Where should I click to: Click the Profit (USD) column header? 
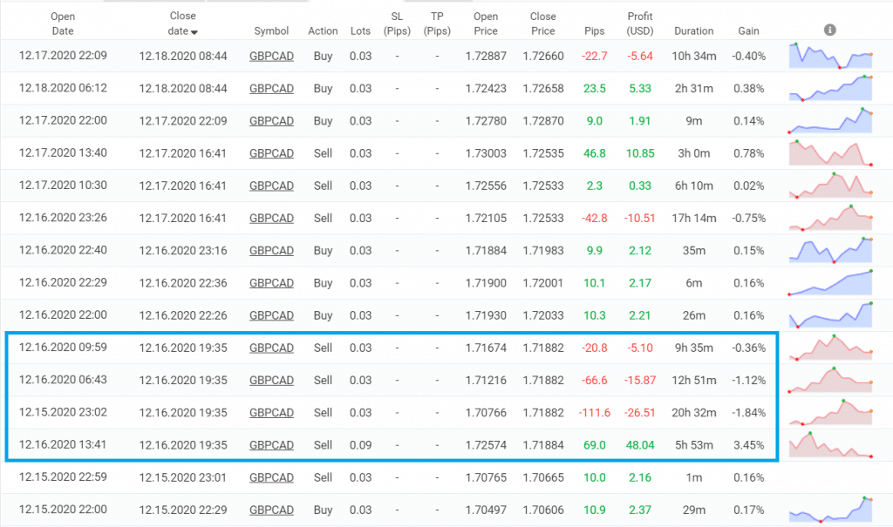tap(639, 24)
